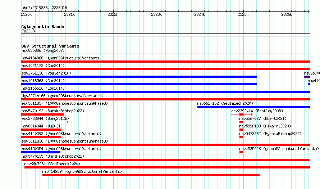Click the red bar under nsv1021173

[165, 69]
